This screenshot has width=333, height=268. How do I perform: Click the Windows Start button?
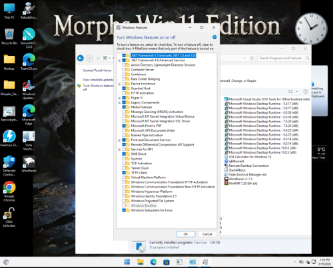[x=127, y=262]
